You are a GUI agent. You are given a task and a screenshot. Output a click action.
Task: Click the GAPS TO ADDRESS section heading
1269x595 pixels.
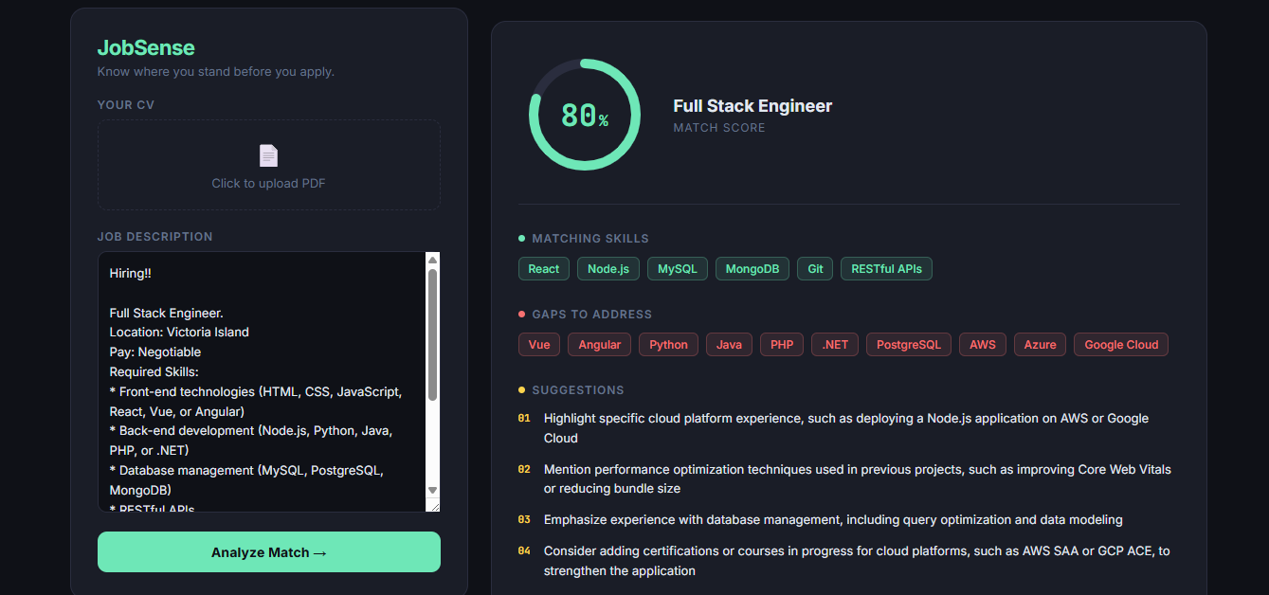coord(592,315)
